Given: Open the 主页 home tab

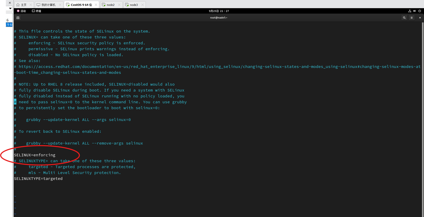Looking at the screenshot, I should 23,5.
